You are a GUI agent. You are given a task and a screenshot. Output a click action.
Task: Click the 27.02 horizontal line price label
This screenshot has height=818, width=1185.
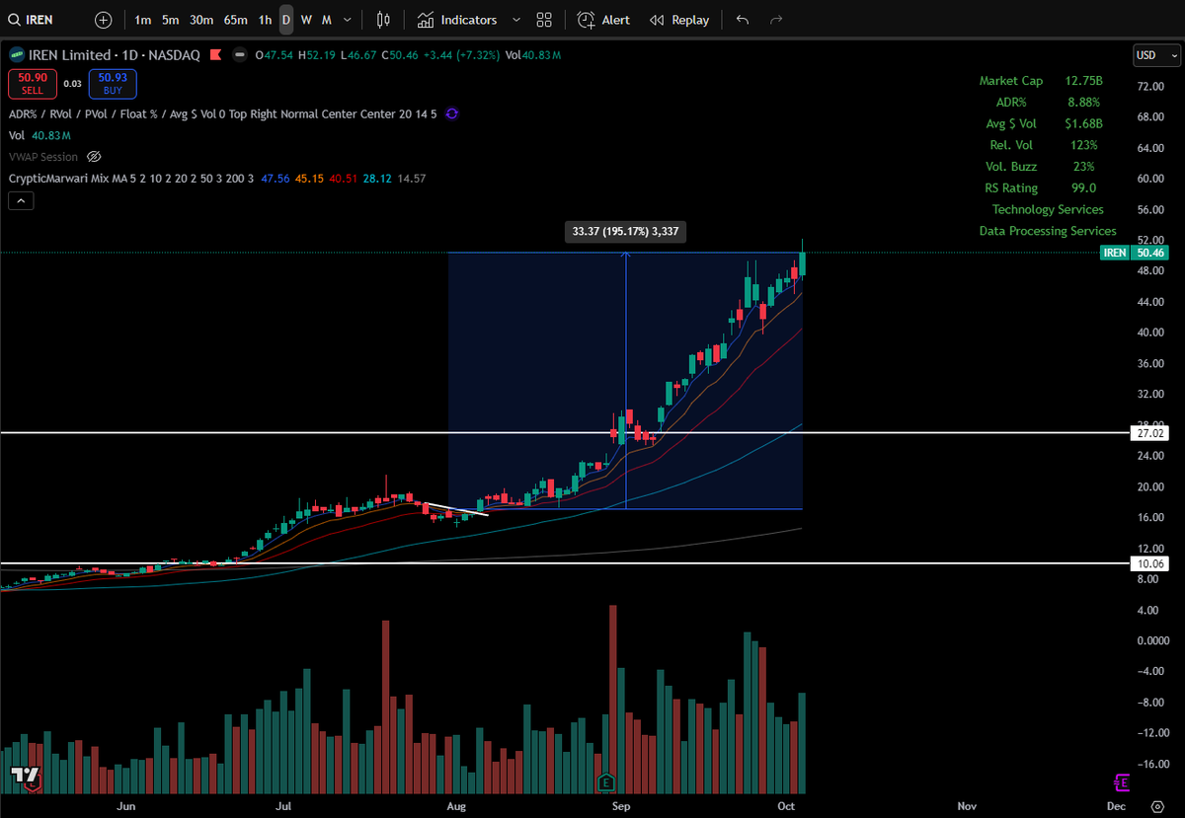click(x=1148, y=432)
